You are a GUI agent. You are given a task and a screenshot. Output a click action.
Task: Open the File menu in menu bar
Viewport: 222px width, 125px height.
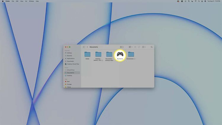[x=13, y=1]
